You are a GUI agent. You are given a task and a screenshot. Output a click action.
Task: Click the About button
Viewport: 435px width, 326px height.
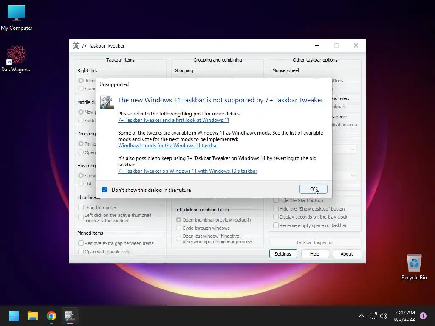click(x=347, y=254)
